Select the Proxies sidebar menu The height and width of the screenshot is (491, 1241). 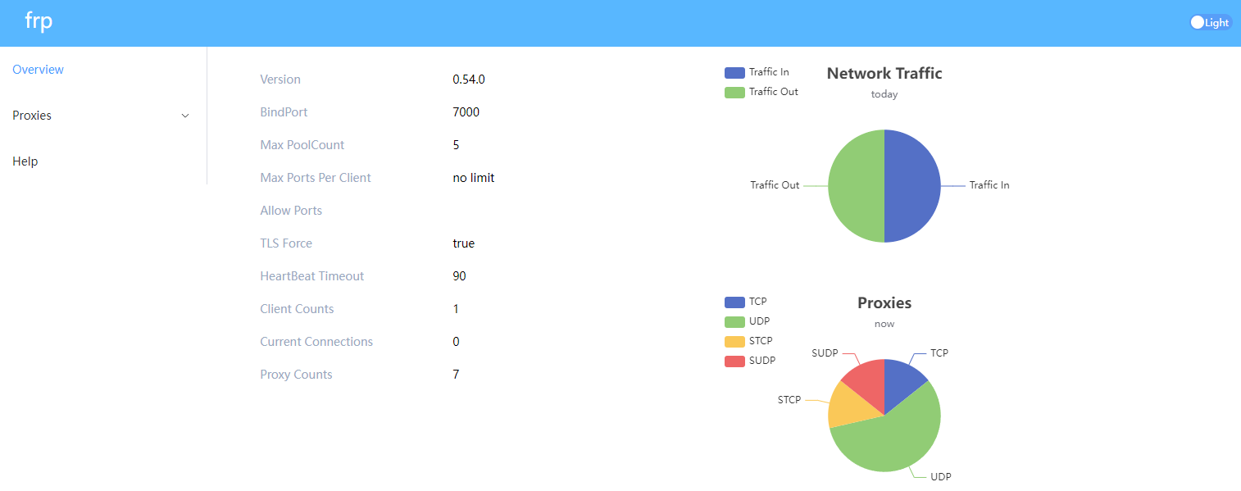(32, 116)
